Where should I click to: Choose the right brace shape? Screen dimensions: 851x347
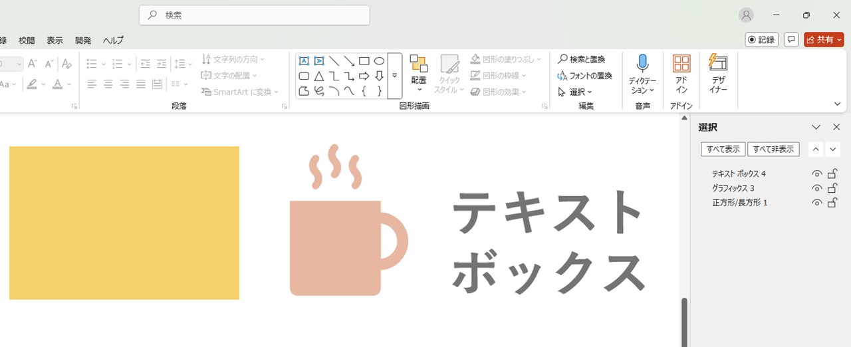click(x=379, y=91)
